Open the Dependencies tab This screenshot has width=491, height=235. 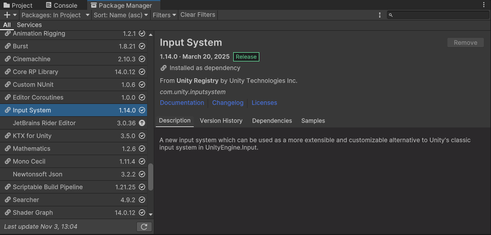click(272, 121)
